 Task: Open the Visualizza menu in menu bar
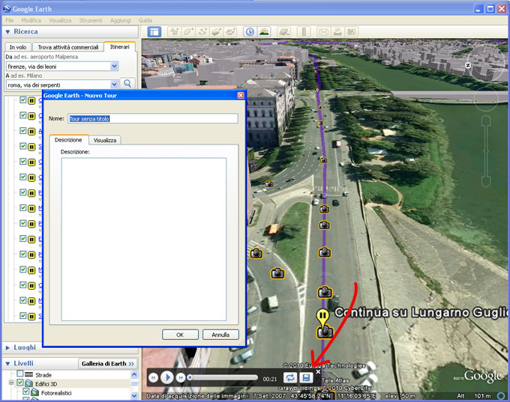[x=60, y=20]
